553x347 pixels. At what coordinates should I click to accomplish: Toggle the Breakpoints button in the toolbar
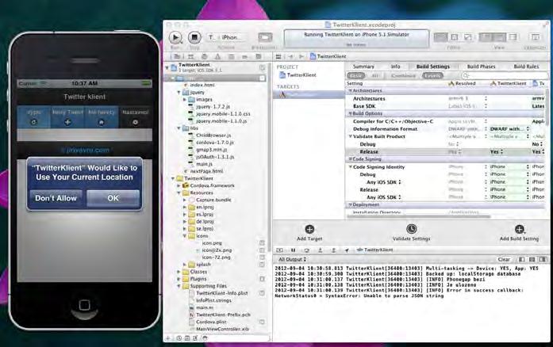coord(265,37)
